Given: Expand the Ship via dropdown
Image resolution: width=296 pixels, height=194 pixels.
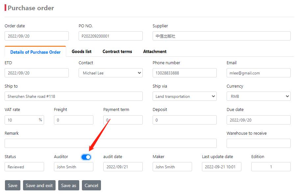Looking at the screenshot, I should tap(185, 96).
